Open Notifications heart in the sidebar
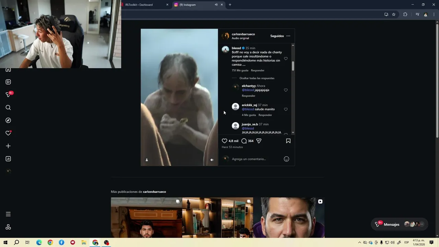The height and width of the screenshot is (247, 439). click(x=8, y=133)
